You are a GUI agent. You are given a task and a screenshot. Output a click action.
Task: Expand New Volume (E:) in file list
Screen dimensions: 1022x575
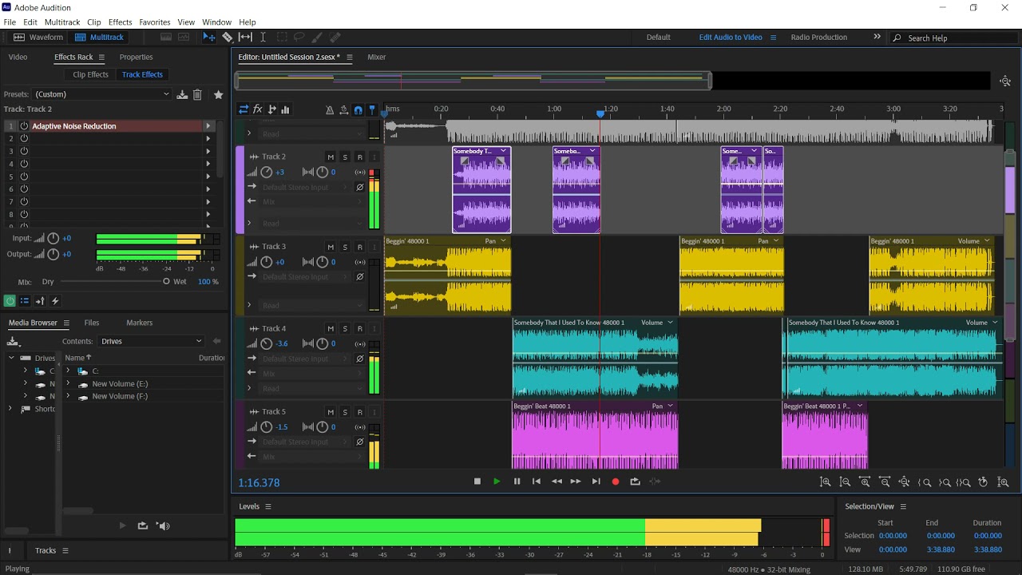click(x=68, y=384)
